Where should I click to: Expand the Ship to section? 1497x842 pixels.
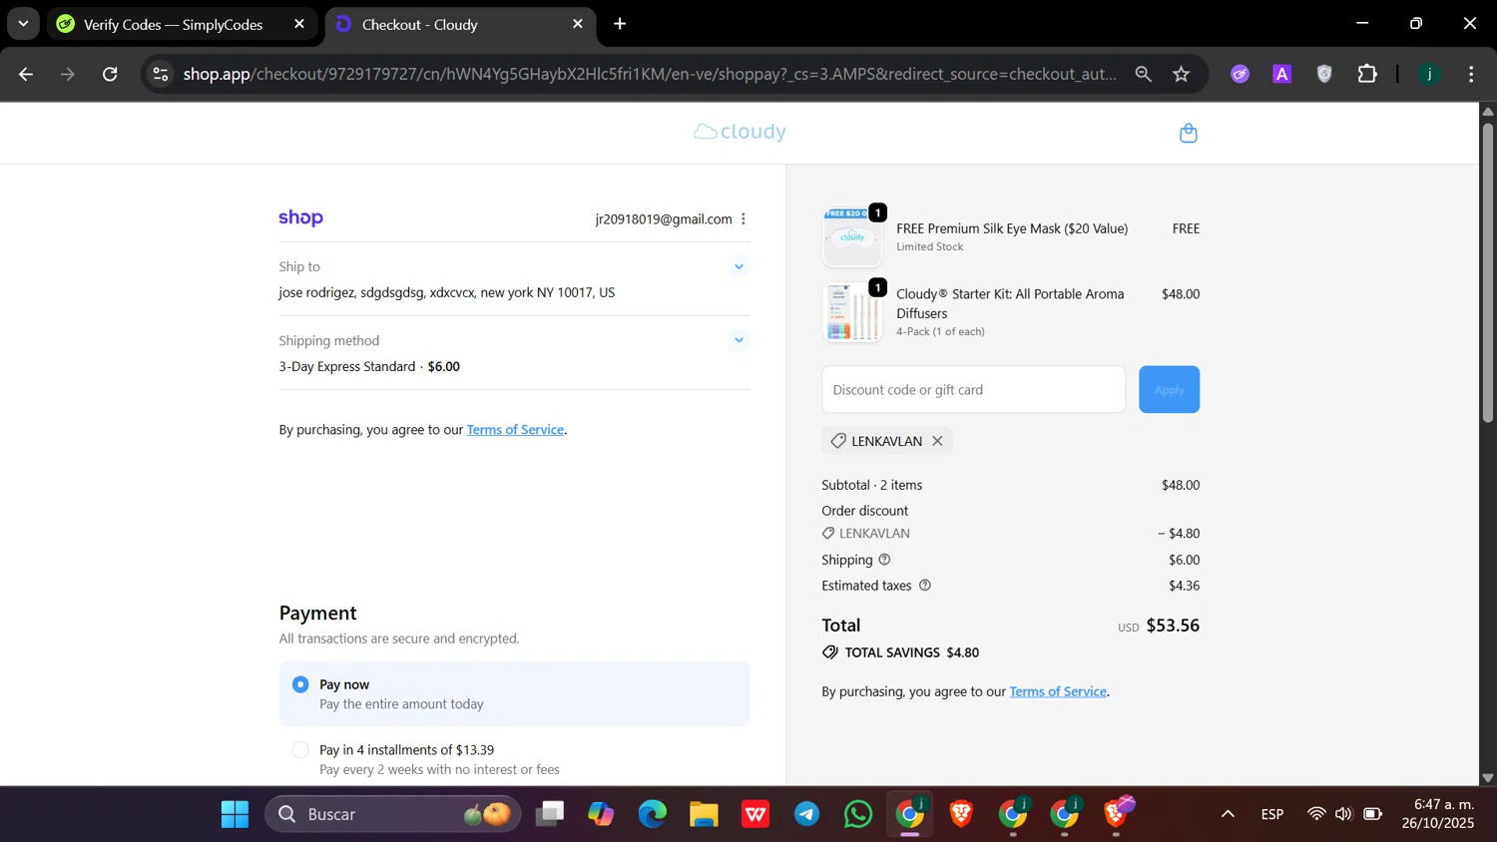pyautogui.click(x=739, y=266)
